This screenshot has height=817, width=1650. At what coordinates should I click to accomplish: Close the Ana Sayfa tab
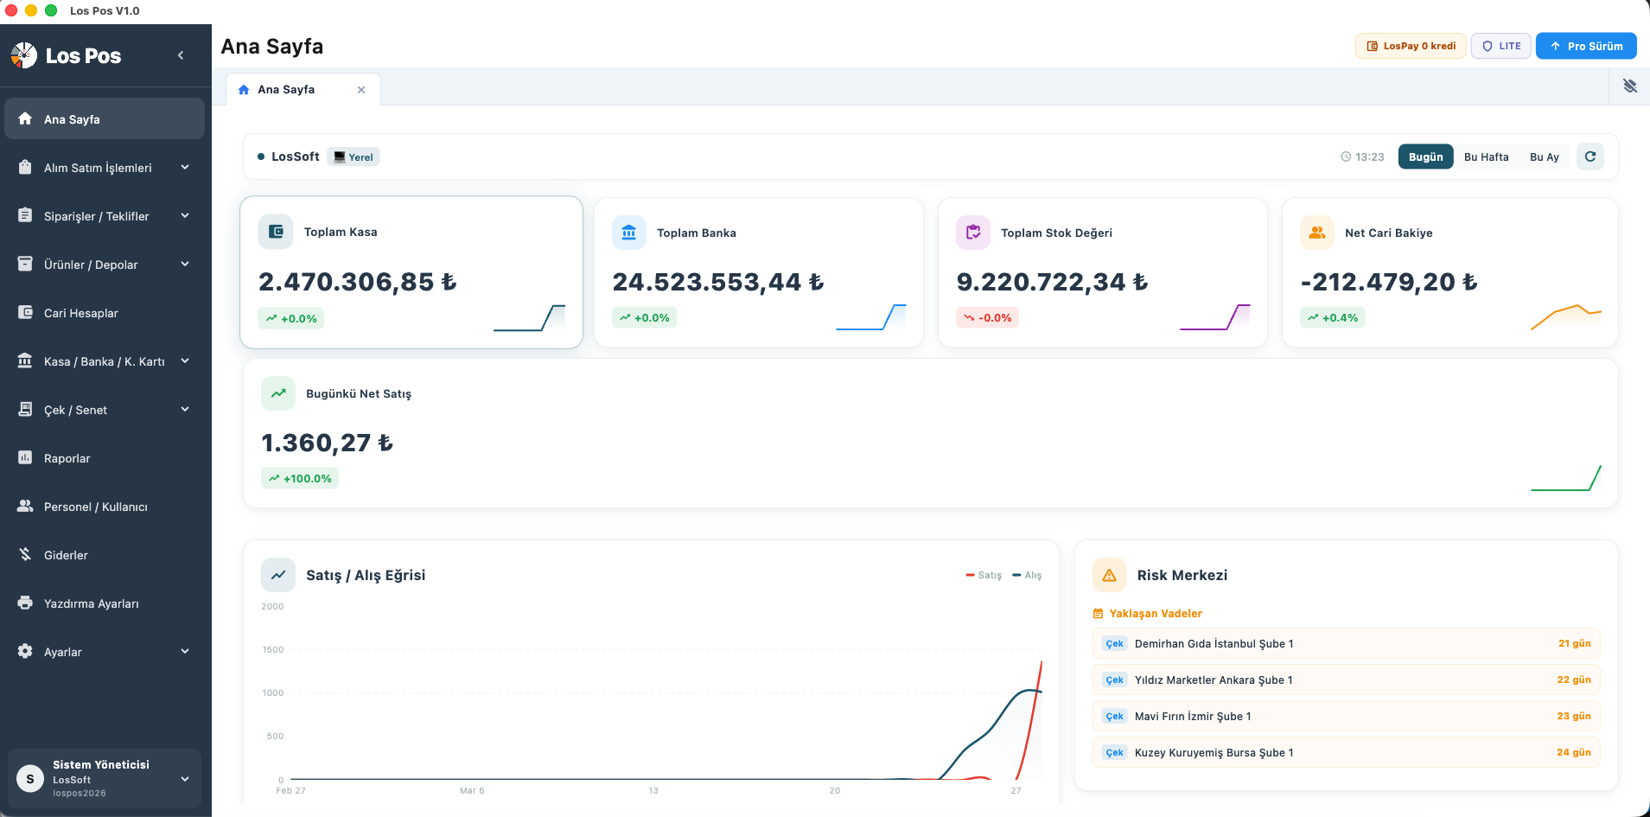361,90
